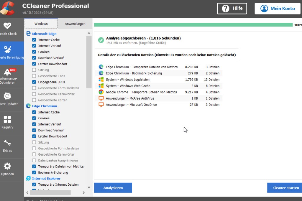Uncheck Download Verlauf under Edge Chromium
The height and width of the screenshot is (201, 302).
click(x=34, y=130)
